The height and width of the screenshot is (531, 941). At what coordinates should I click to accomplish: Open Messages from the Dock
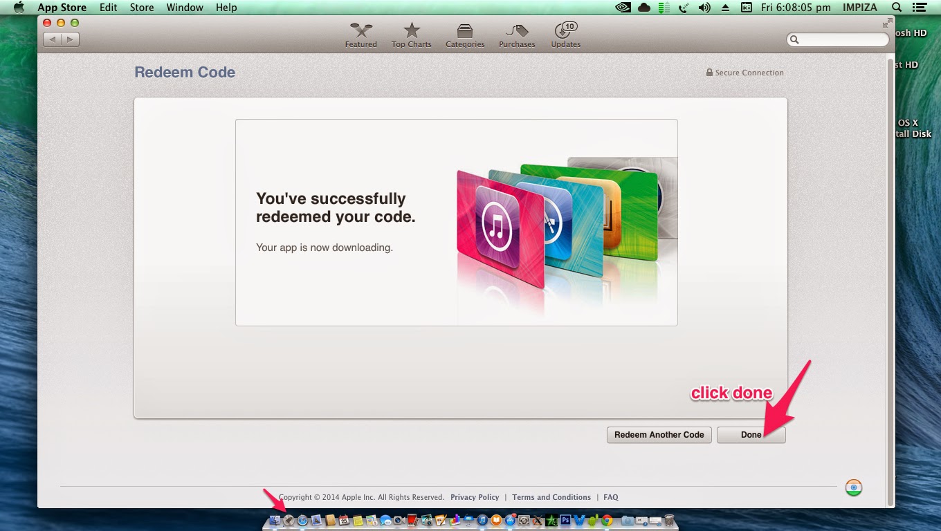coord(385,521)
